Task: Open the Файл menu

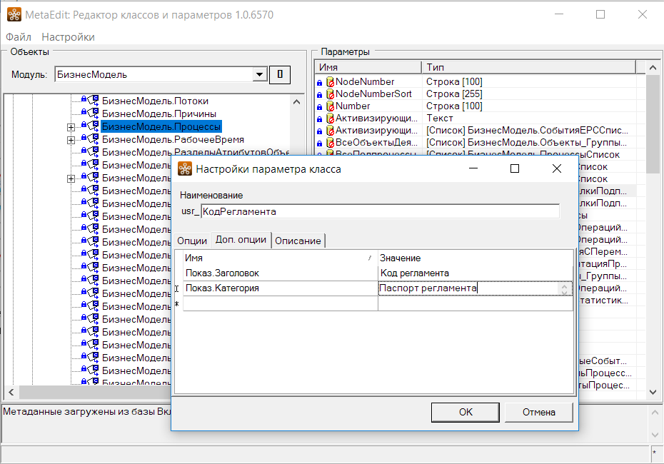Action: pyautogui.click(x=19, y=37)
